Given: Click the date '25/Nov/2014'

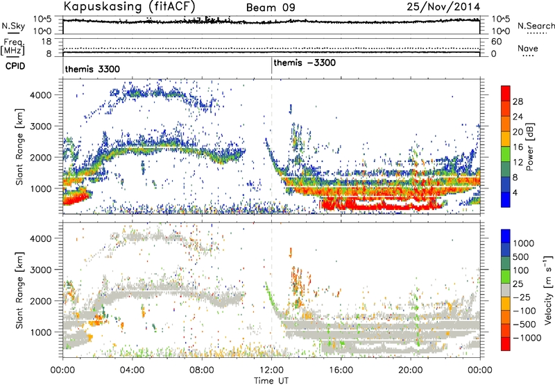Looking at the screenshot, I should pos(443,7).
